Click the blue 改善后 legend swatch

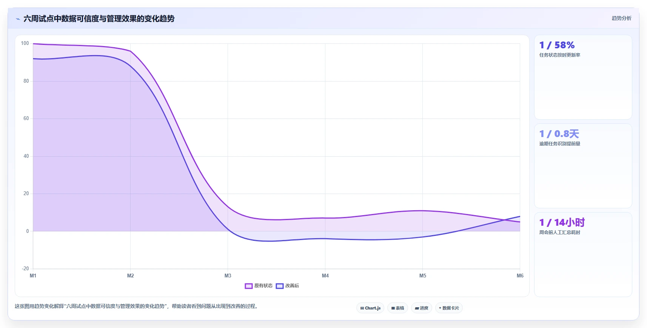pos(279,286)
